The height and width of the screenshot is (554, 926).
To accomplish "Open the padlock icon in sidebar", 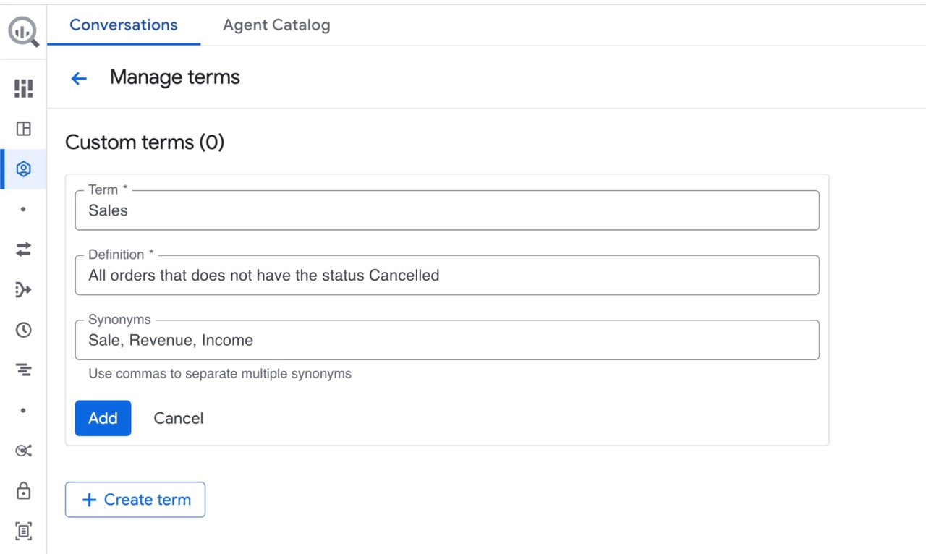I will coord(23,491).
